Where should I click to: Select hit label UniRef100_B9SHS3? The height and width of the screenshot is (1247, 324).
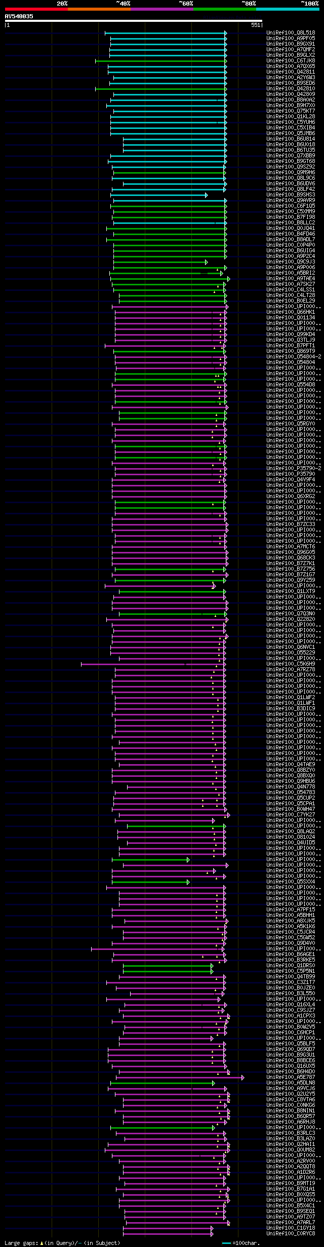[x=291, y=195]
